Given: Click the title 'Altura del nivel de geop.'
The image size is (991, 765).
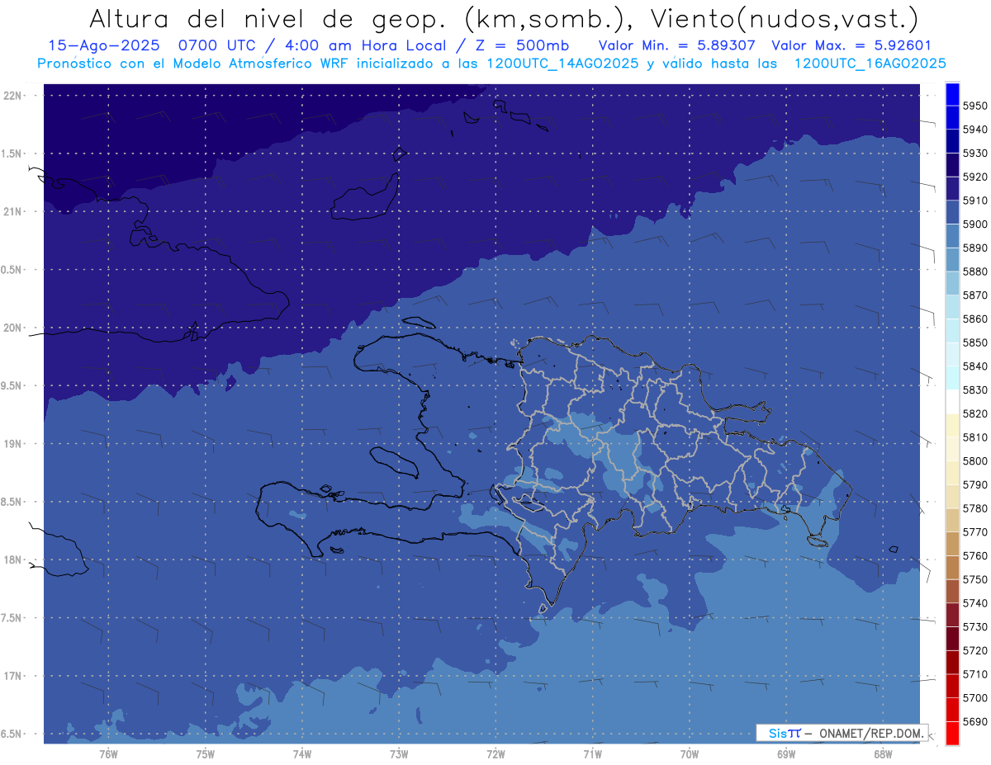Looking at the screenshot, I should pyautogui.click(x=269, y=18).
